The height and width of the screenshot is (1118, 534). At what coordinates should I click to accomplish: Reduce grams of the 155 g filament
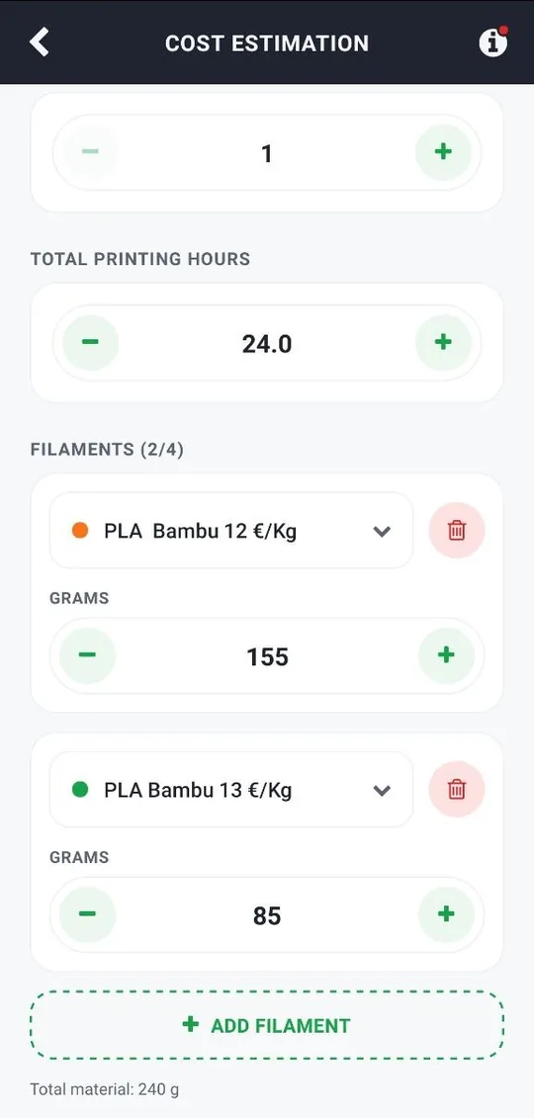[87, 655]
